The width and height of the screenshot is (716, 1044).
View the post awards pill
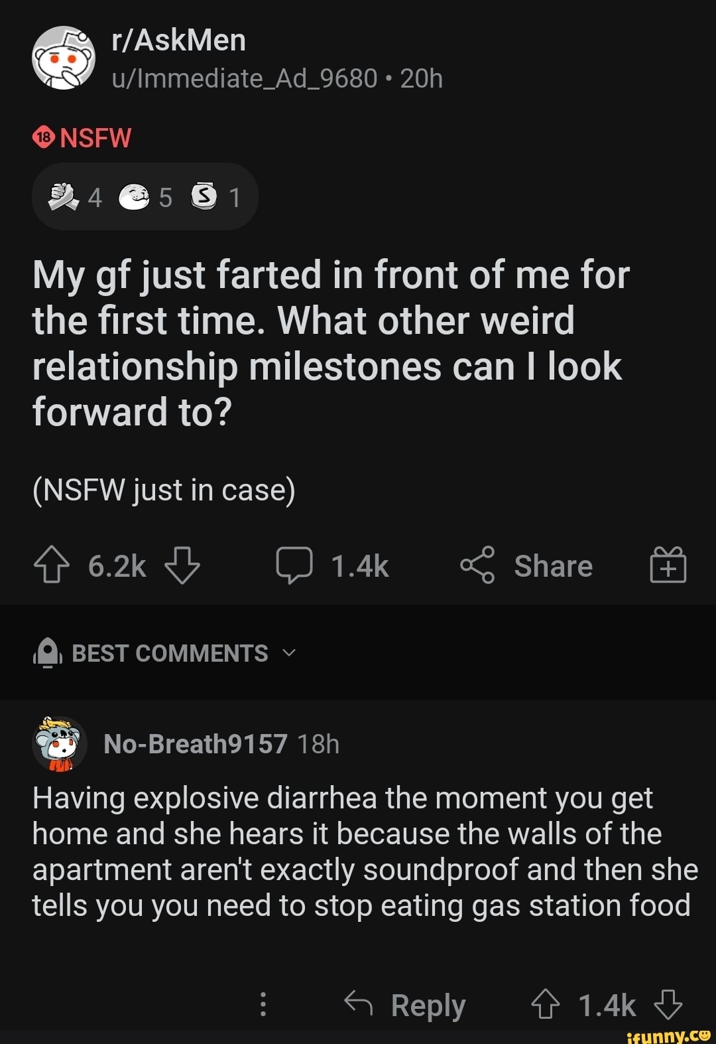point(145,197)
